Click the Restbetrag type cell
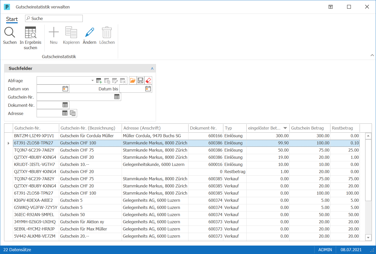This screenshot has width=376, height=254. 235,172
